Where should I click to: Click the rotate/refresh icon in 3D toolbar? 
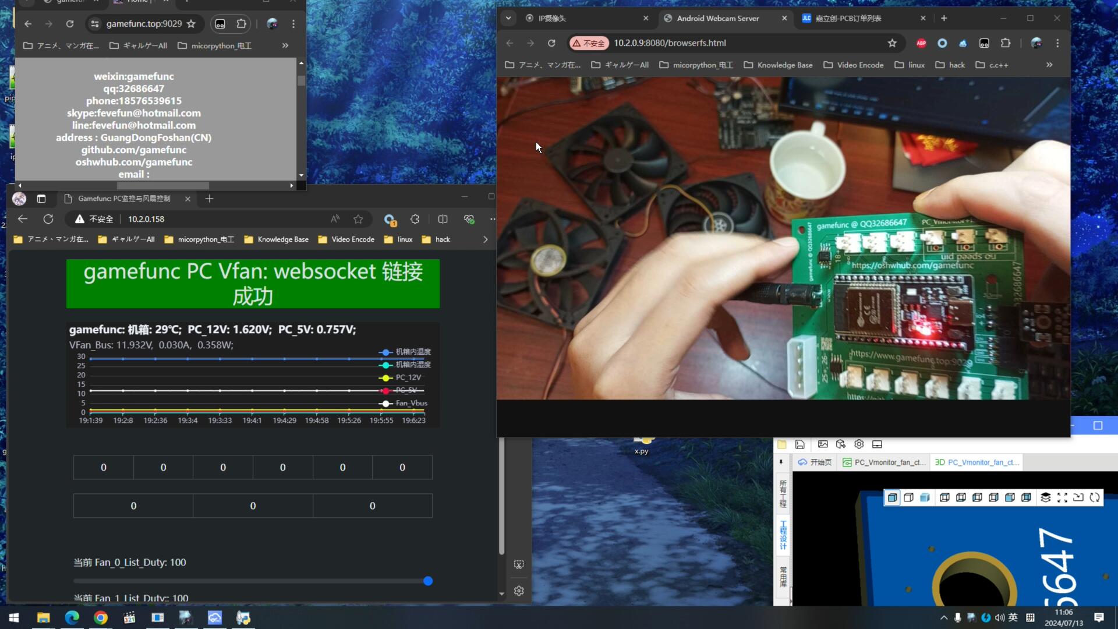[x=1095, y=497]
